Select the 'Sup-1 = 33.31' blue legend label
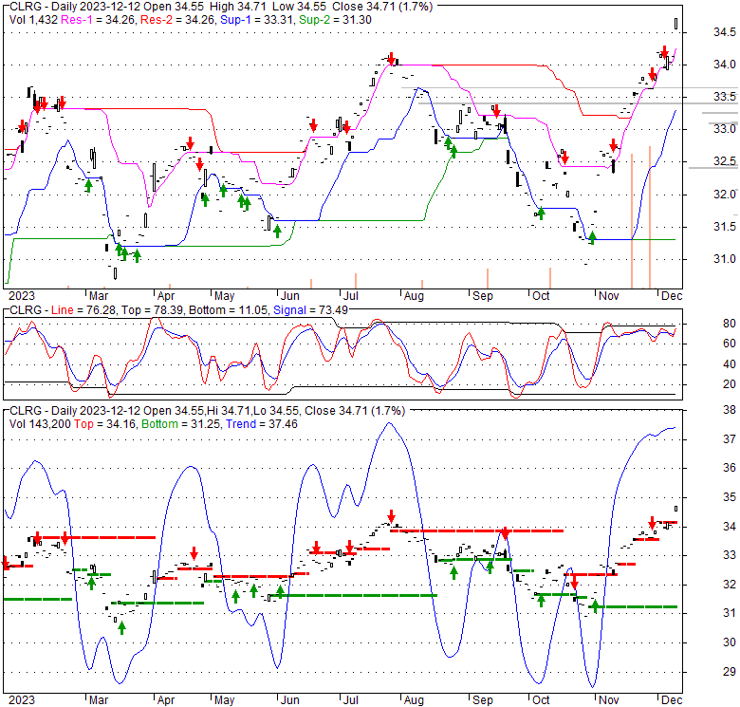This screenshot has height=707, width=740. click(257, 20)
